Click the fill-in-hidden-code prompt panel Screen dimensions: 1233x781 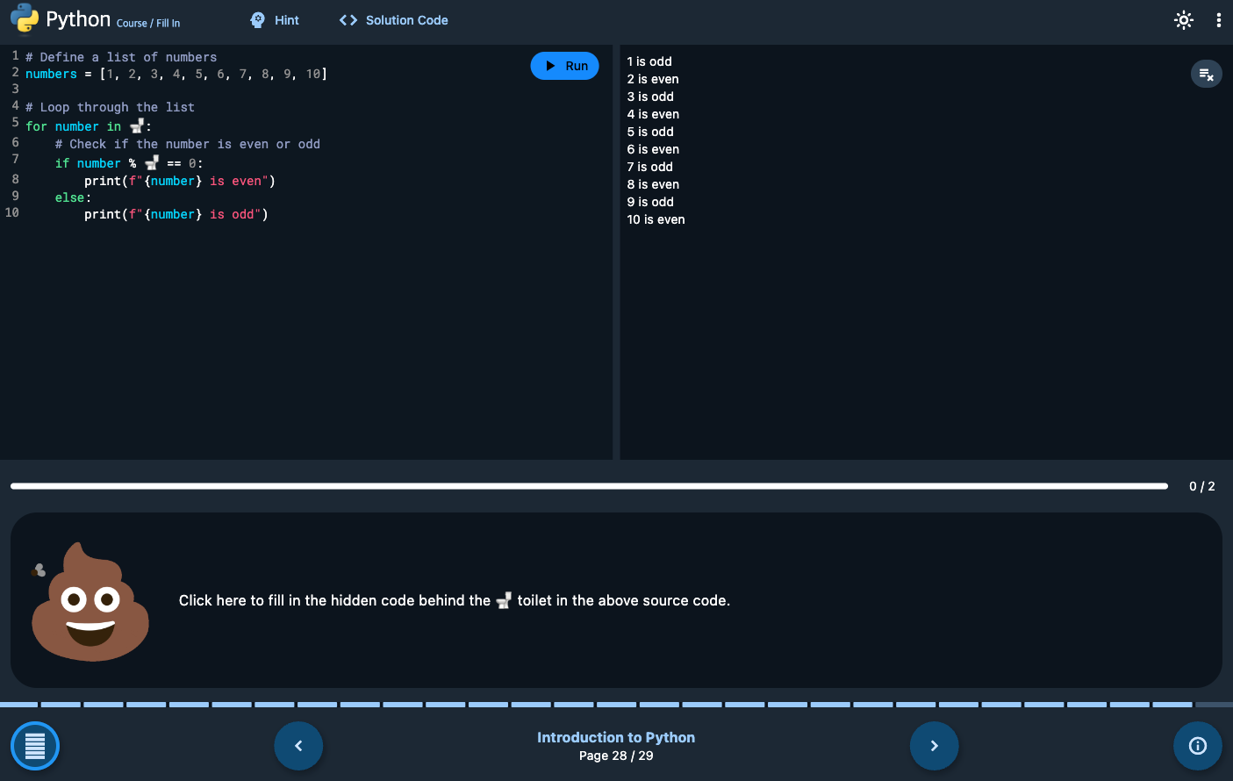(x=616, y=600)
